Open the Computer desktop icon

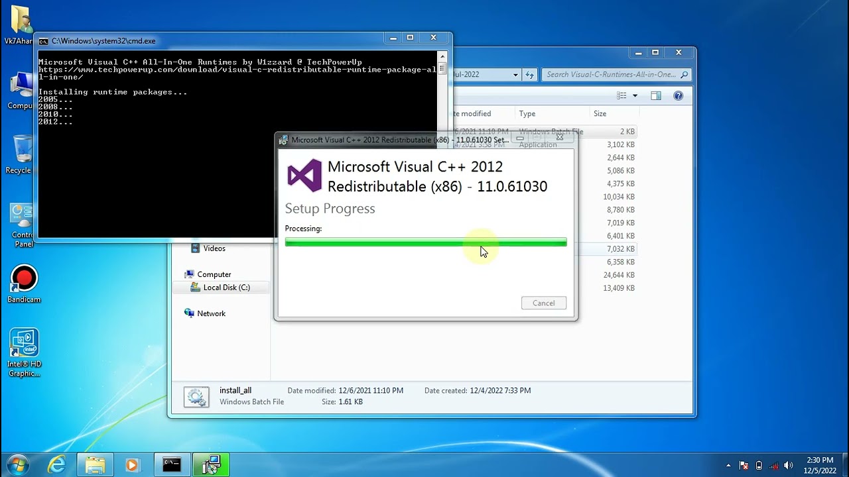point(21,91)
